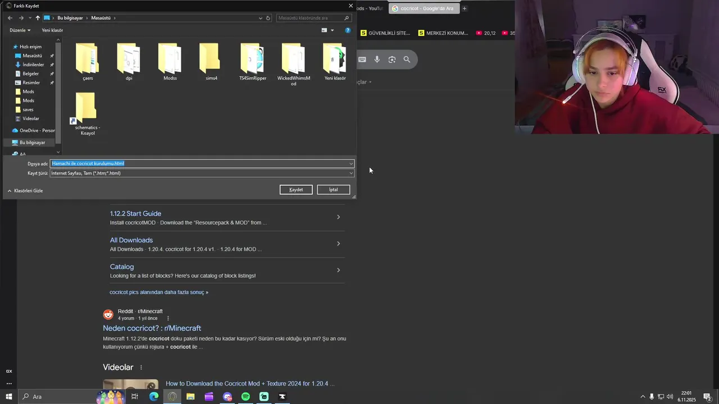Open the TS4SimRipper folder

click(253, 62)
